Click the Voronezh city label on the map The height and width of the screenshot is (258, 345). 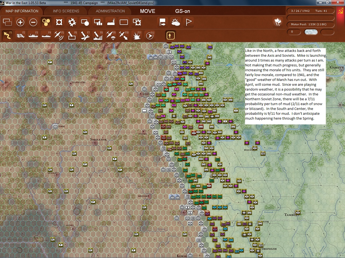269,249
